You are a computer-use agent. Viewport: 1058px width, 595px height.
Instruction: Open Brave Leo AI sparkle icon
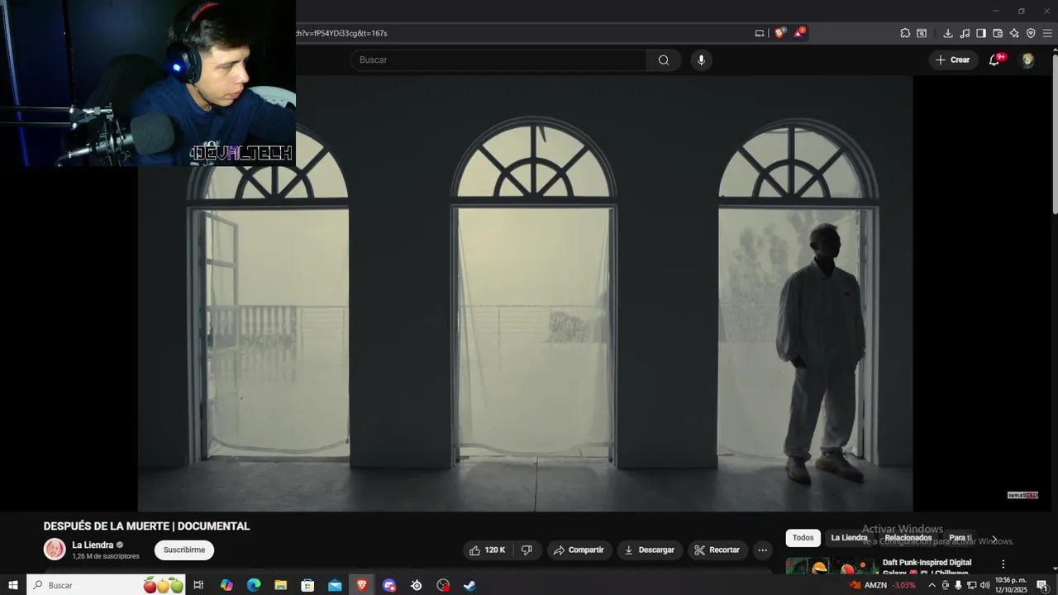(1014, 33)
